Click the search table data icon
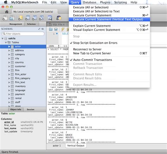The width and height of the screenshot is (167, 154). (x=50, y=18)
